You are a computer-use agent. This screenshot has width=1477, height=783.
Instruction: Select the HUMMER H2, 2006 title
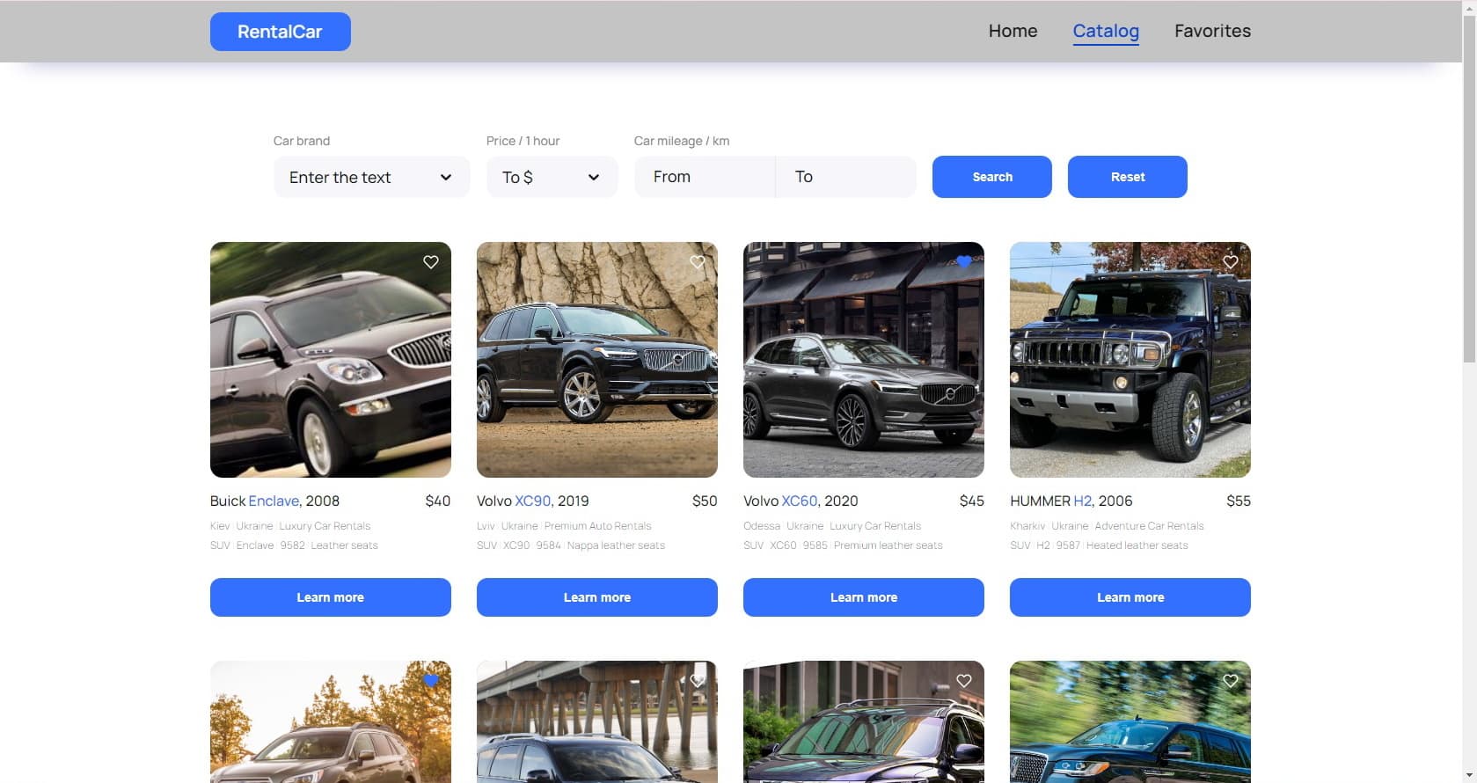click(x=1071, y=501)
